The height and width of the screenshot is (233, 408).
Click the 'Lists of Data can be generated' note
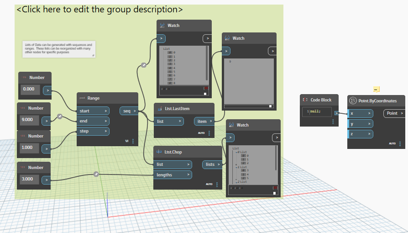point(59,49)
